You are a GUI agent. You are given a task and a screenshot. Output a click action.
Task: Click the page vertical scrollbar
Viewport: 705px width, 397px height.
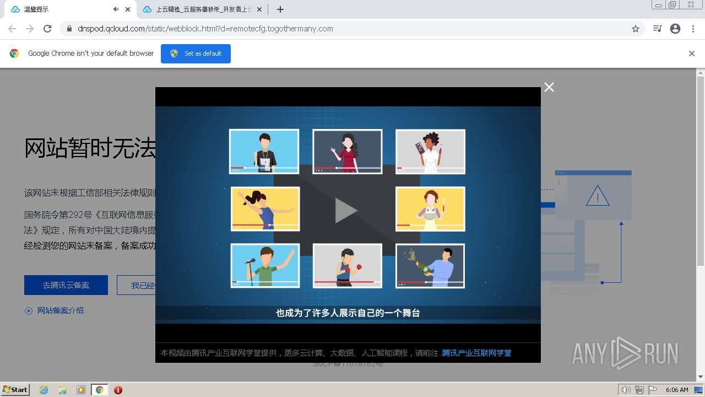(x=701, y=171)
